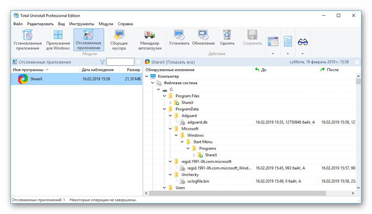Screen dimensions: 372x214
Task: Open Менеджер автозагрузки
Action: point(150,40)
